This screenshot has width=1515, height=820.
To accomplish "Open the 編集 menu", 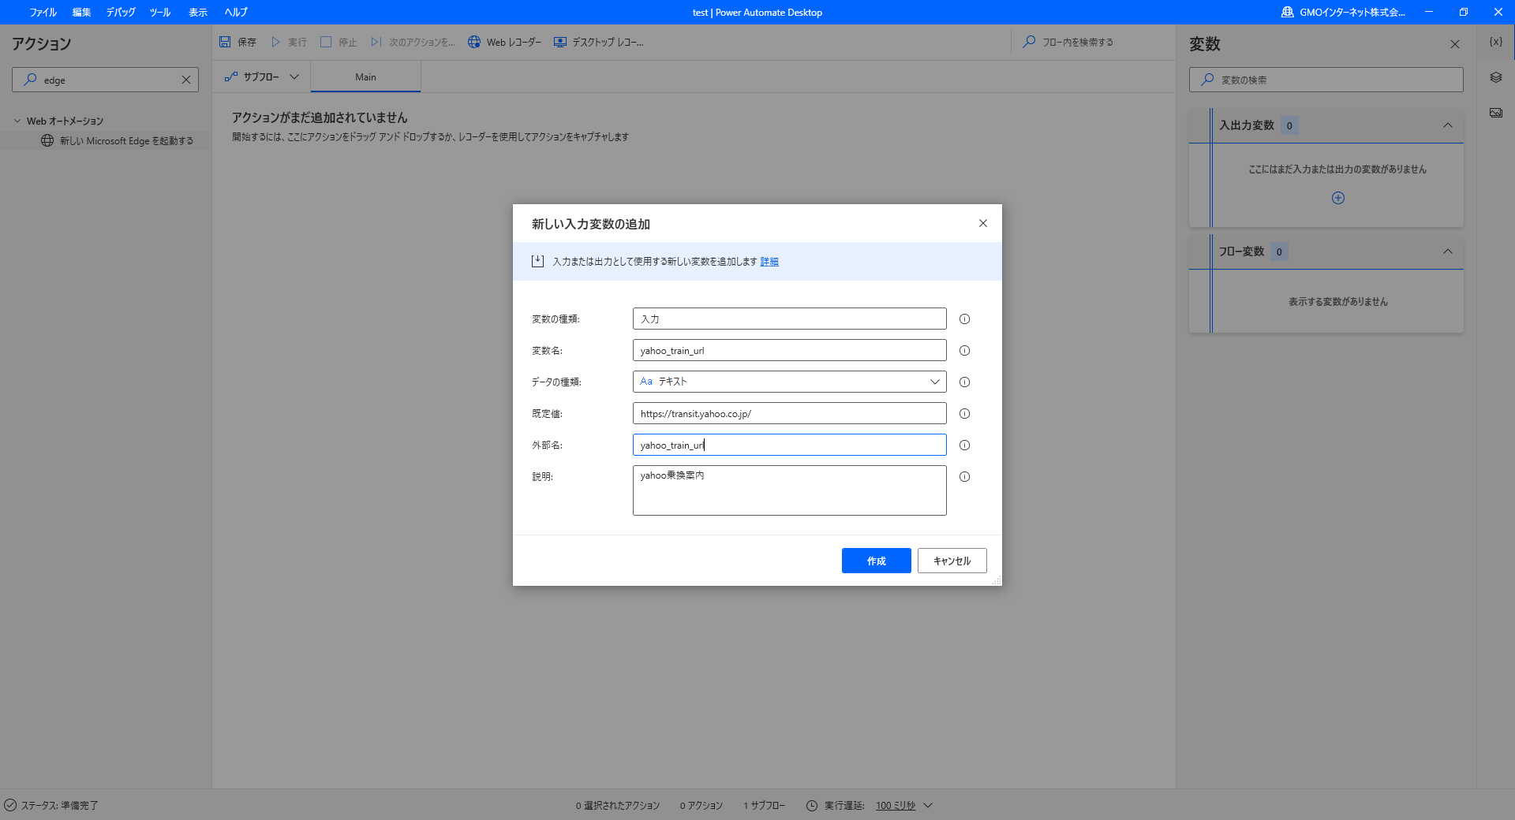I will [x=82, y=12].
